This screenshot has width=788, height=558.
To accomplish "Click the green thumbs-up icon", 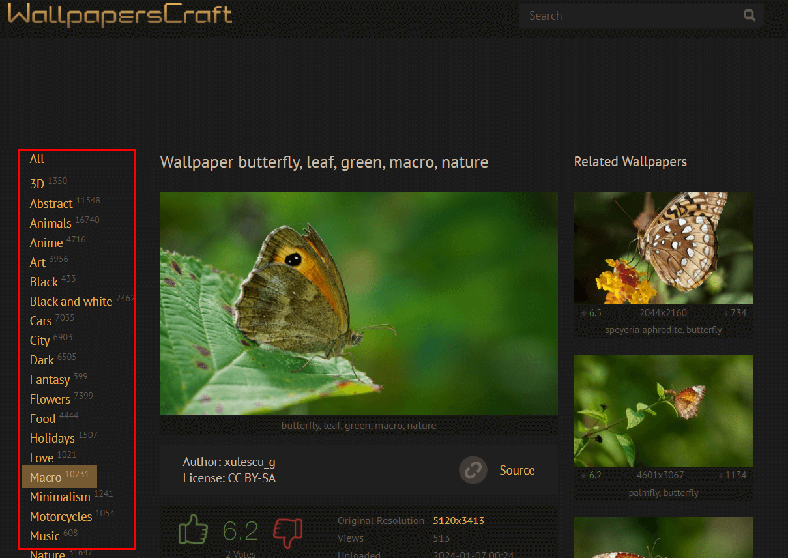I will [193, 529].
